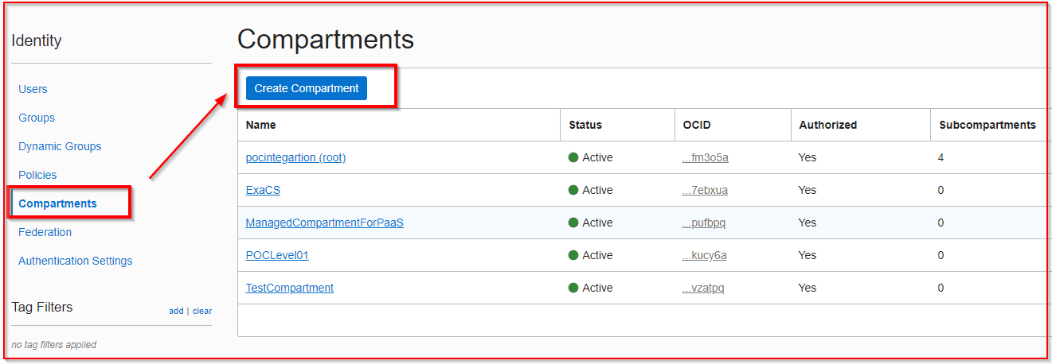This screenshot has width=1052, height=364.
Task: Go to Groups section
Action: pos(37,118)
